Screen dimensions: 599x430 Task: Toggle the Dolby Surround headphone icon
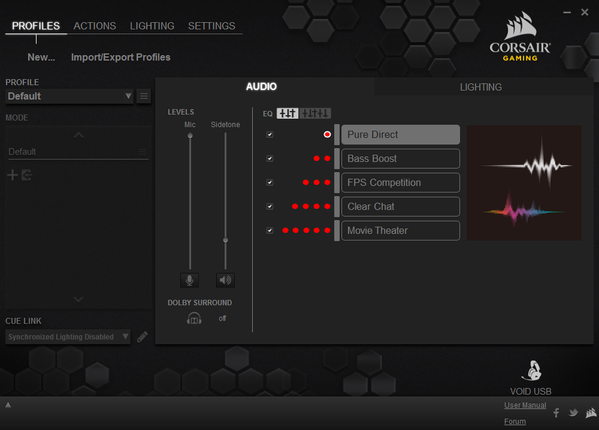tap(193, 318)
